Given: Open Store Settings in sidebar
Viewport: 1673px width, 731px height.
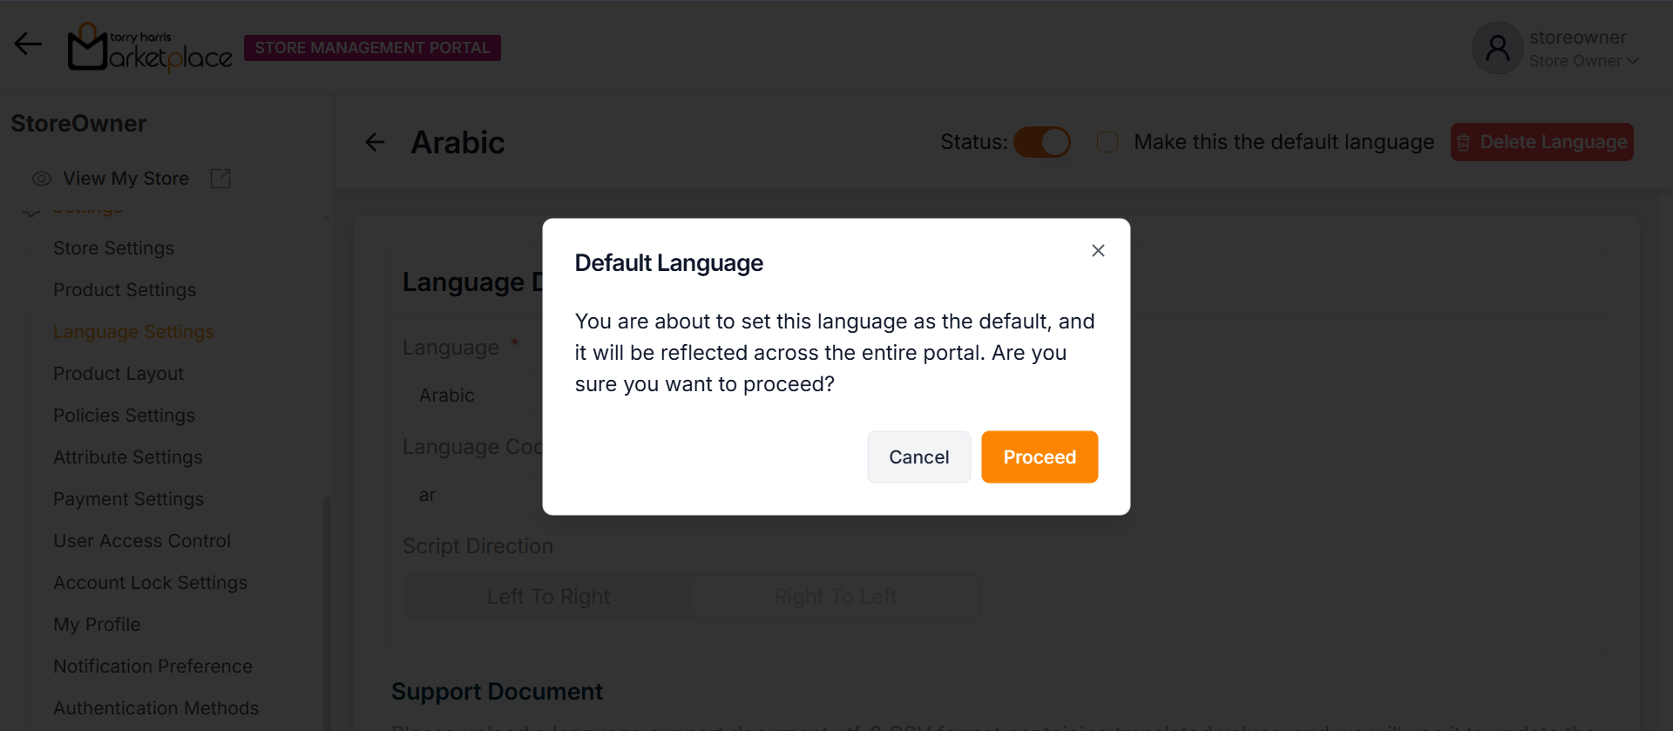Looking at the screenshot, I should coord(113,248).
